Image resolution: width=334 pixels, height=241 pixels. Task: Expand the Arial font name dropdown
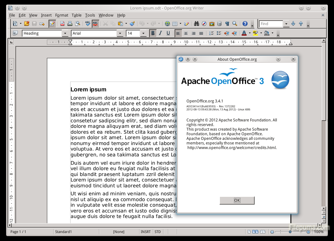pyautogui.click(x=120, y=33)
